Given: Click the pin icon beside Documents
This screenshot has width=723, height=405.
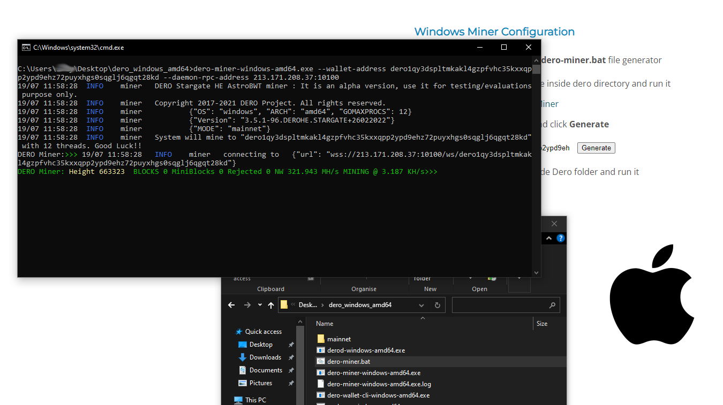Looking at the screenshot, I should pos(291,370).
